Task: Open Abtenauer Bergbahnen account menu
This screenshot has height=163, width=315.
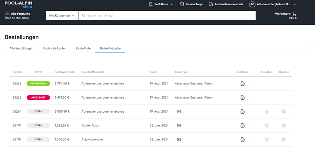Action: [x=272, y=4]
